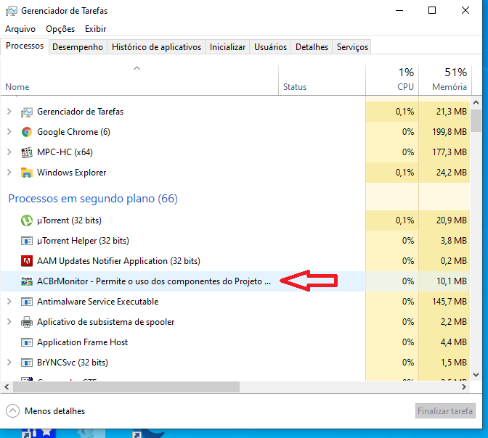The height and width of the screenshot is (438, 488).
Task: Click the µTorrent green process icon
Action: [27, 220]
